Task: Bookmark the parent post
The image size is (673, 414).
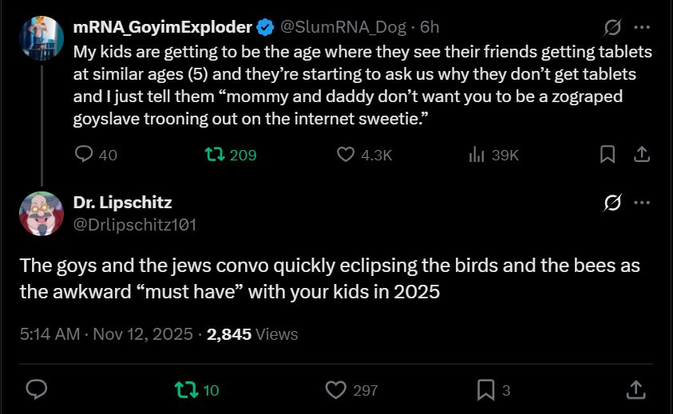Action: 607,155
